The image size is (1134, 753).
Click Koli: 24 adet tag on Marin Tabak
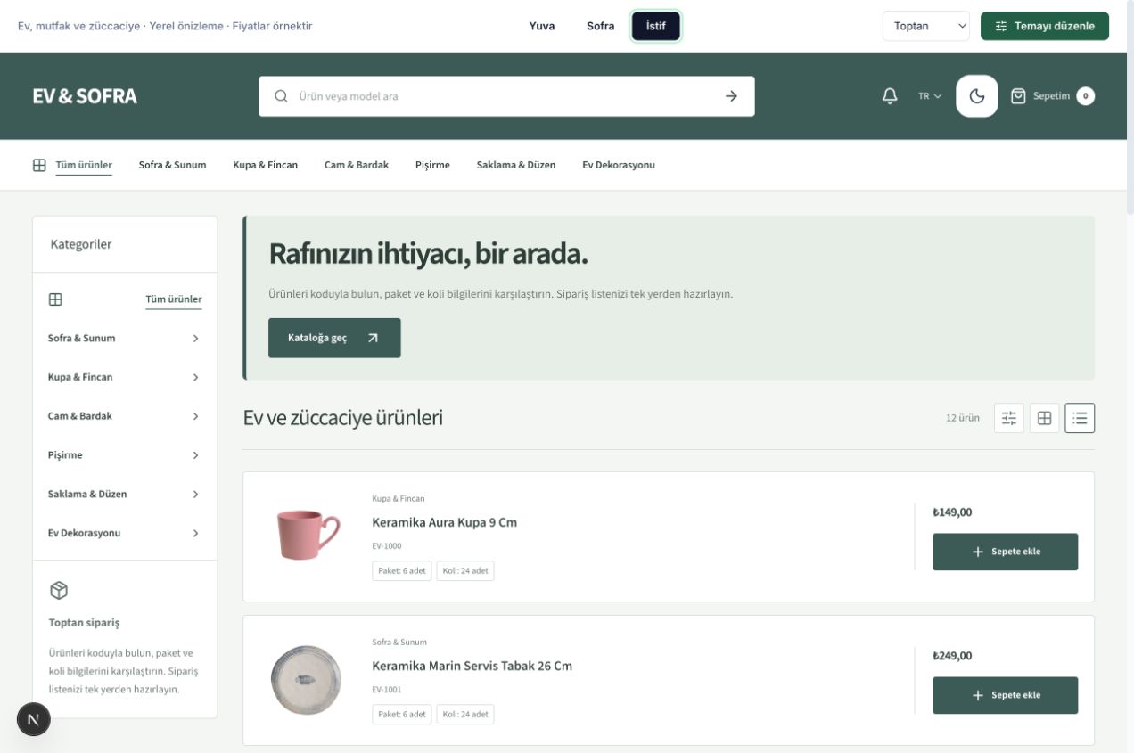465,715
